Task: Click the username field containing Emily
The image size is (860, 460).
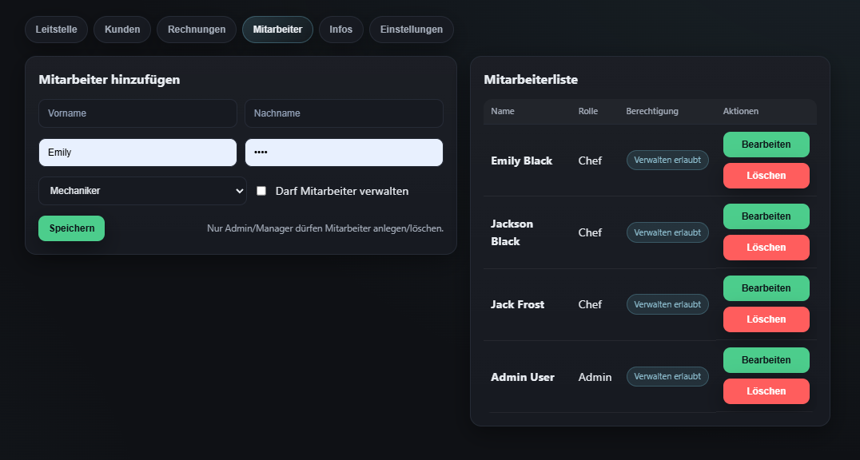Action: tap(137, 153)
